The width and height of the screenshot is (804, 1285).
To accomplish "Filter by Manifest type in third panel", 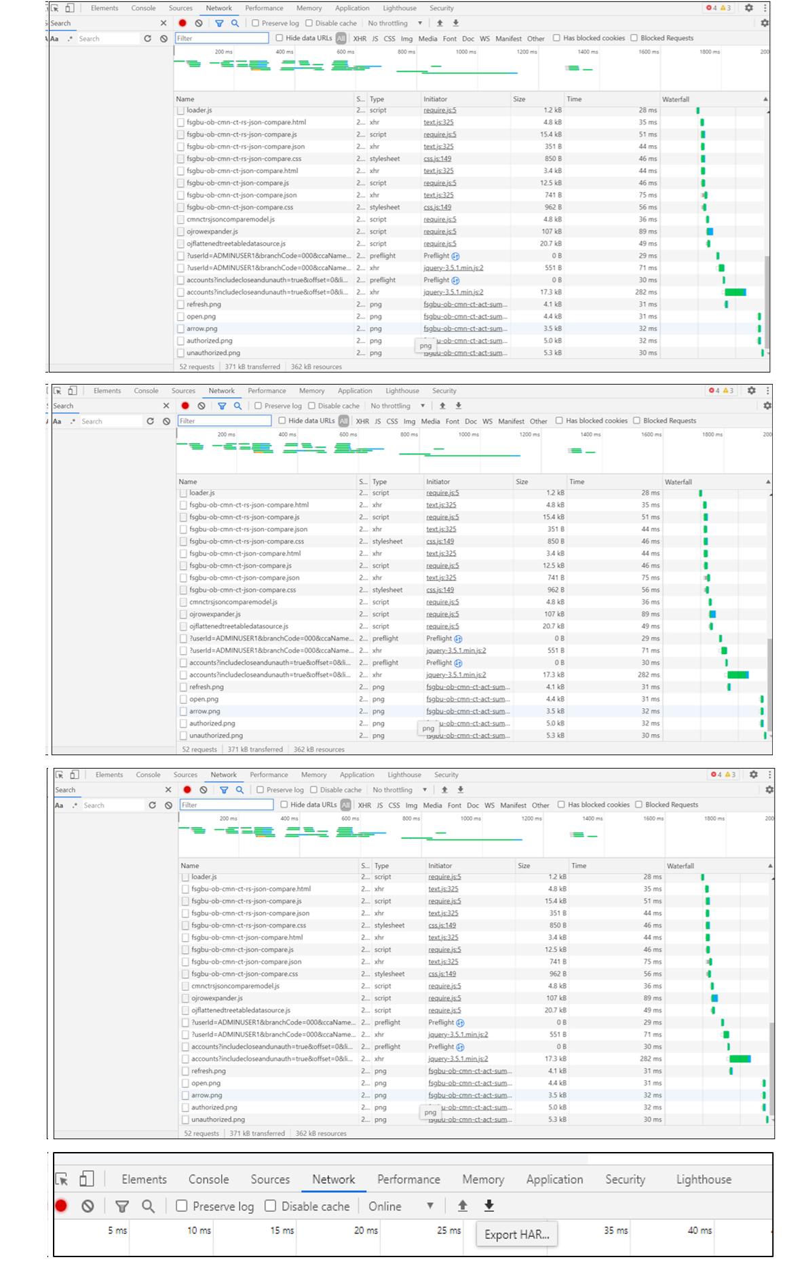I will (x=513, y=805).
